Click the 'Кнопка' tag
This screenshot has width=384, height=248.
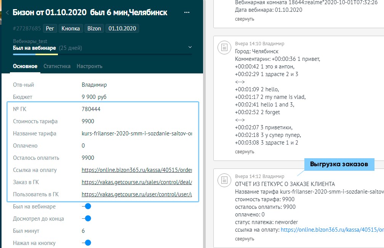[70, 29]
